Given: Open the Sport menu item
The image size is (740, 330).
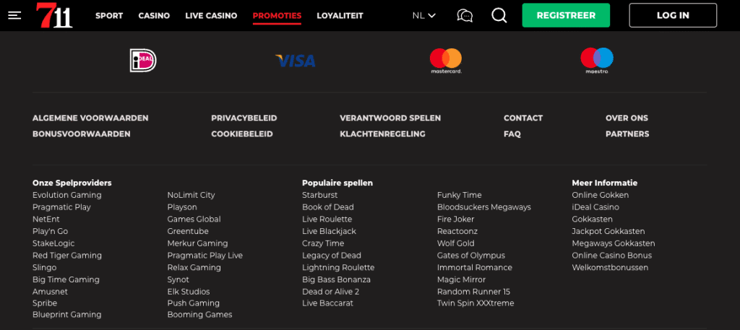Looking at the screenshot, I should point(109,16).
